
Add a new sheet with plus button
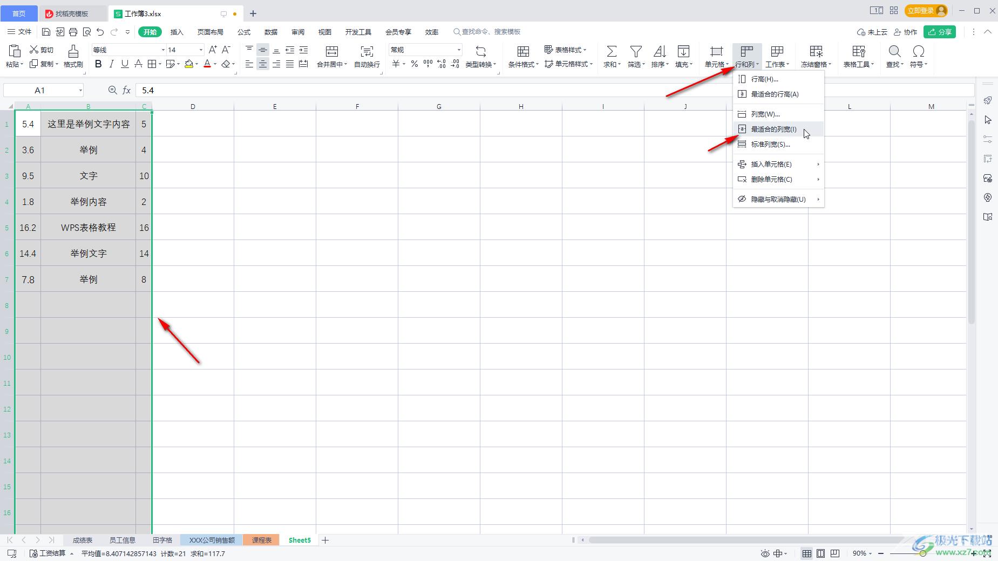[x=325, y=540]
